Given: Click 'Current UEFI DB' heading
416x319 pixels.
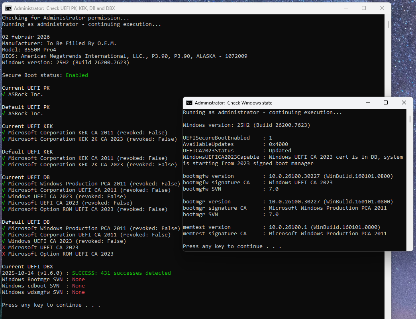Looking at the screenshot, I should click(x=26, y=177).
